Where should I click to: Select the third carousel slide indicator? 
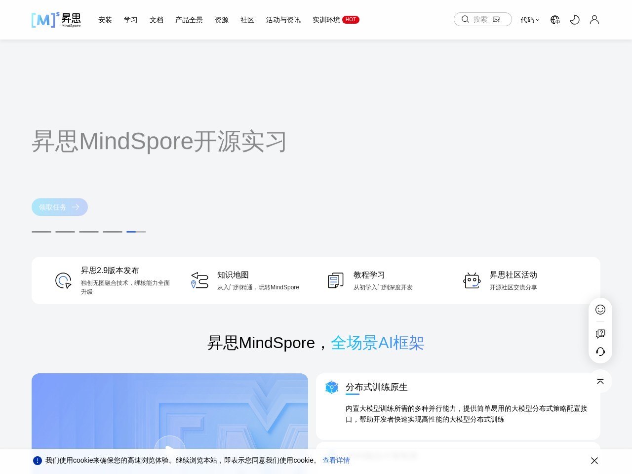click(89, 232)
